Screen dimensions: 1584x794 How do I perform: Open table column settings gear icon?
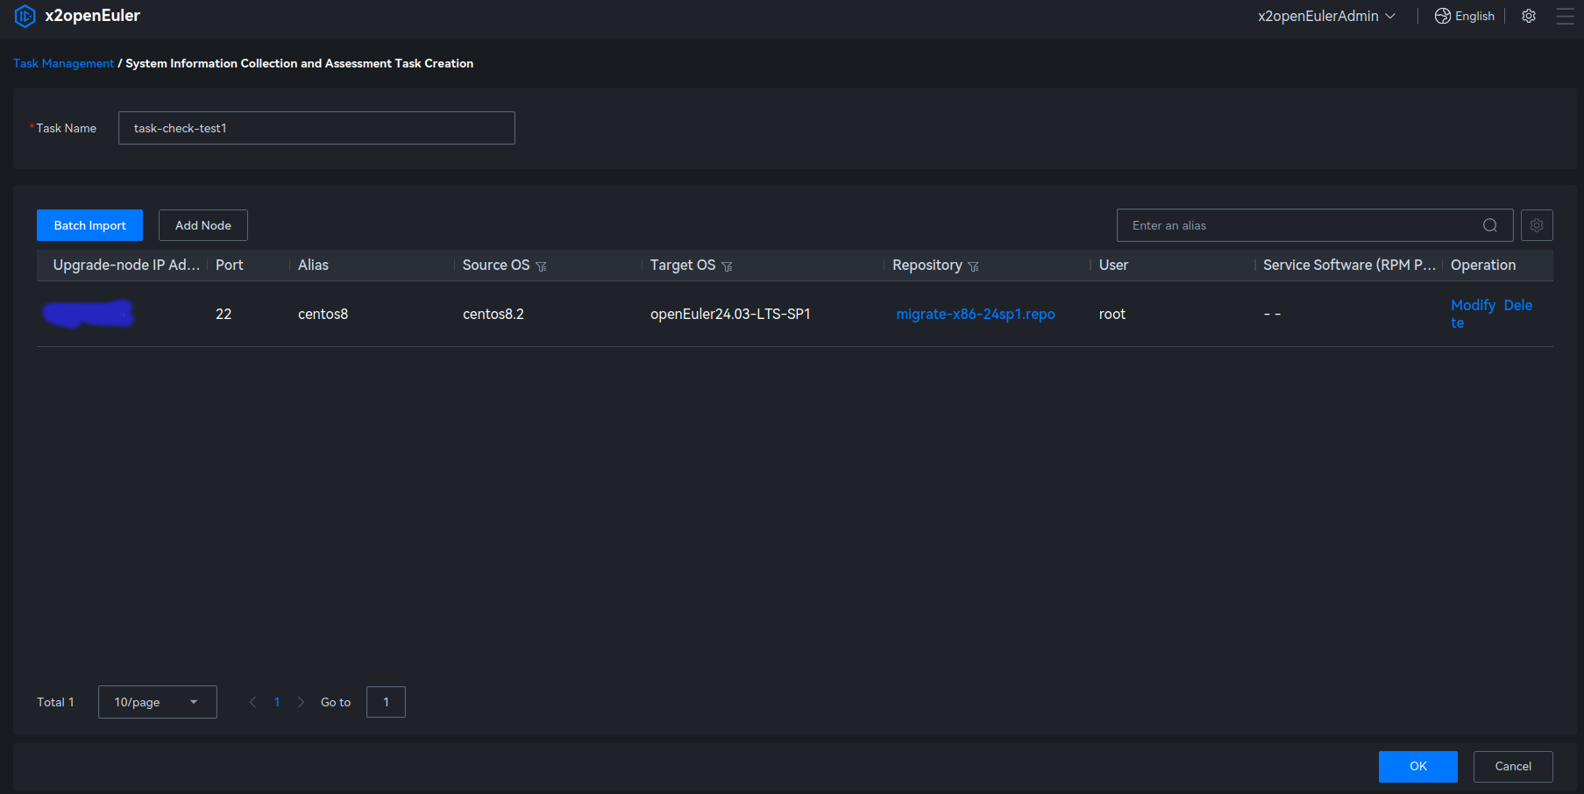[1537, 225]
